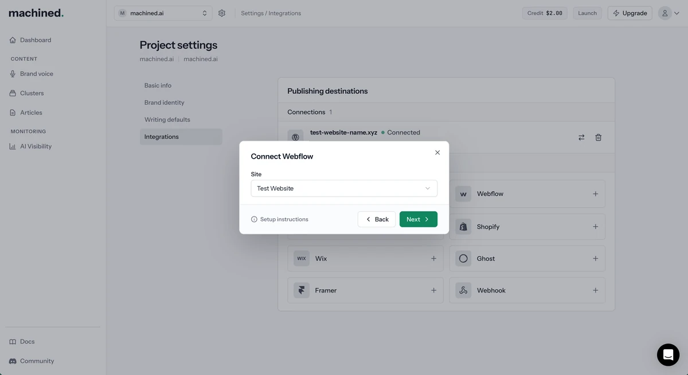Add the Shopify integration with plus

(595, 227)
